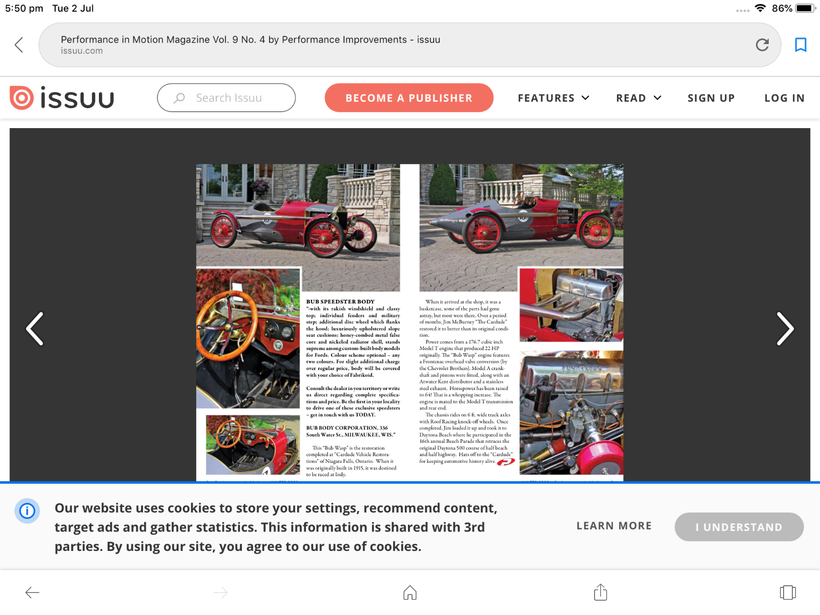Follow the Learn More cookie link
Viewport: 820px width, 615px height.
614,526
